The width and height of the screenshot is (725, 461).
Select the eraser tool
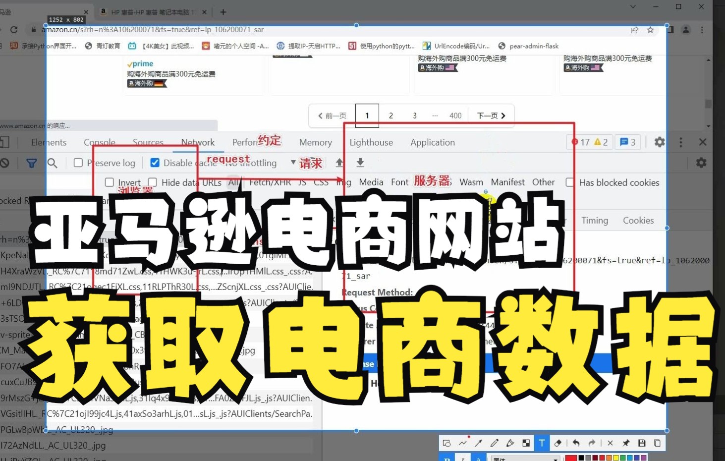pyautogui.click(x=558, y=443)
